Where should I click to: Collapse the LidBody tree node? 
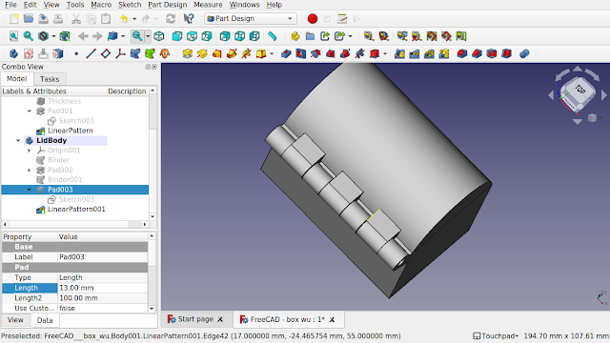[x=18, y=140]
